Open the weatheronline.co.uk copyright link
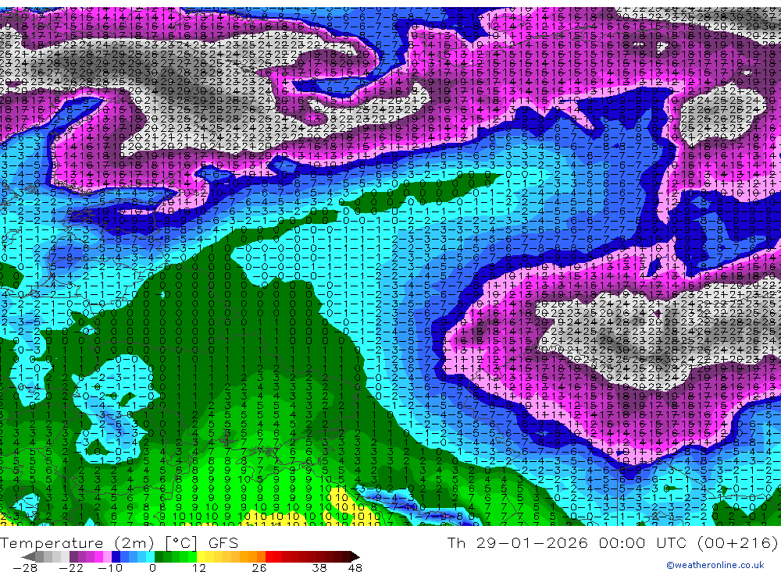 715,564
